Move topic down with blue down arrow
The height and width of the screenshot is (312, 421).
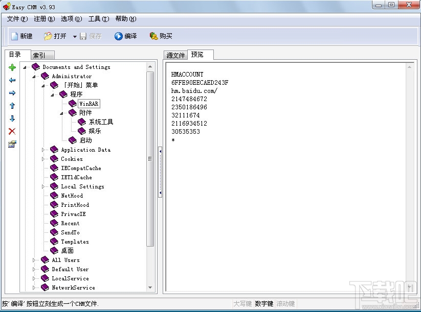[x=11, y=118]
